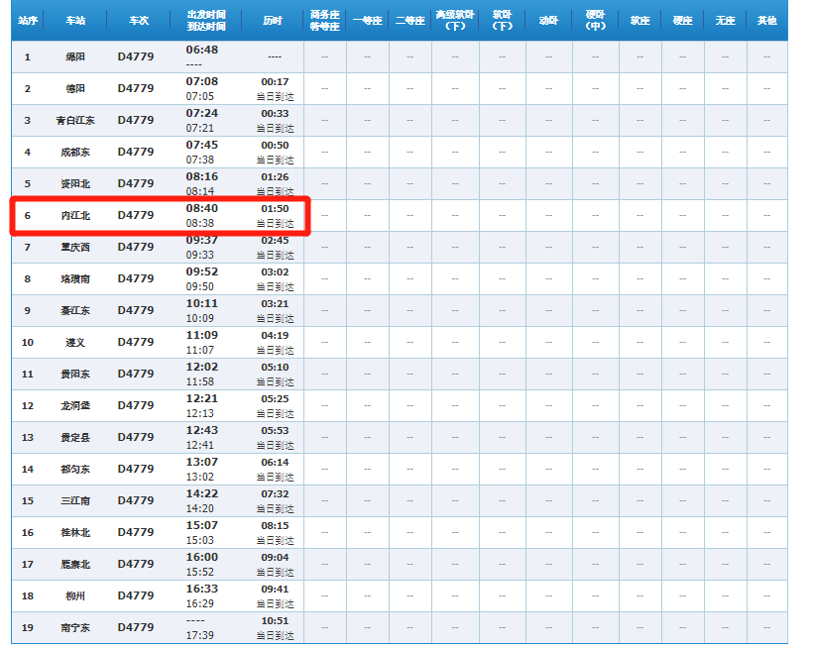Image resolution: width=813 pixels, height=647 pixels.
Task: Click the 柳州 station name
Action: tap(75, 596)
